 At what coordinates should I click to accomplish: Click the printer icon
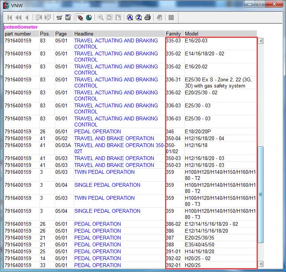(148, 18)
